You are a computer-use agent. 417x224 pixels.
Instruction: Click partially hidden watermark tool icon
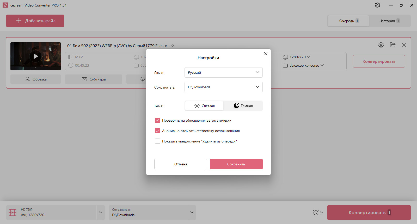(143, 79)
